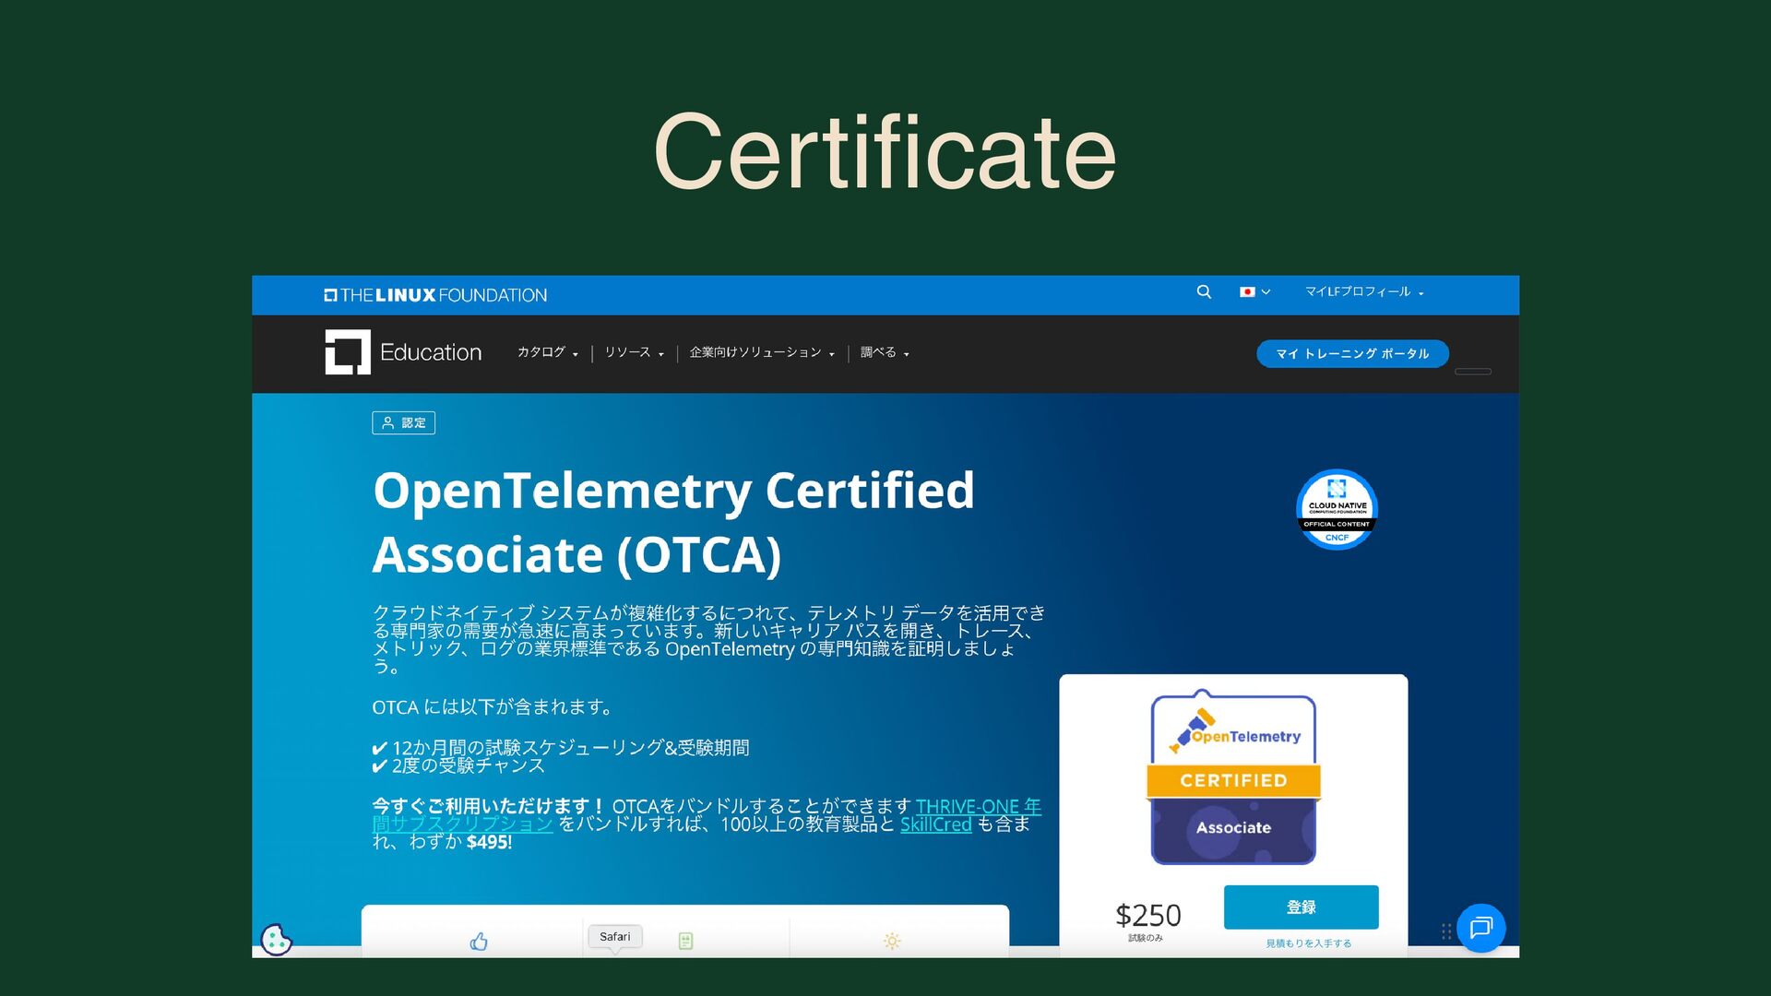Click the OpenTelemetry Certified Associate (OTCA) heading
The height and width of the screenshot is (996, 1771).
(673, 522)
